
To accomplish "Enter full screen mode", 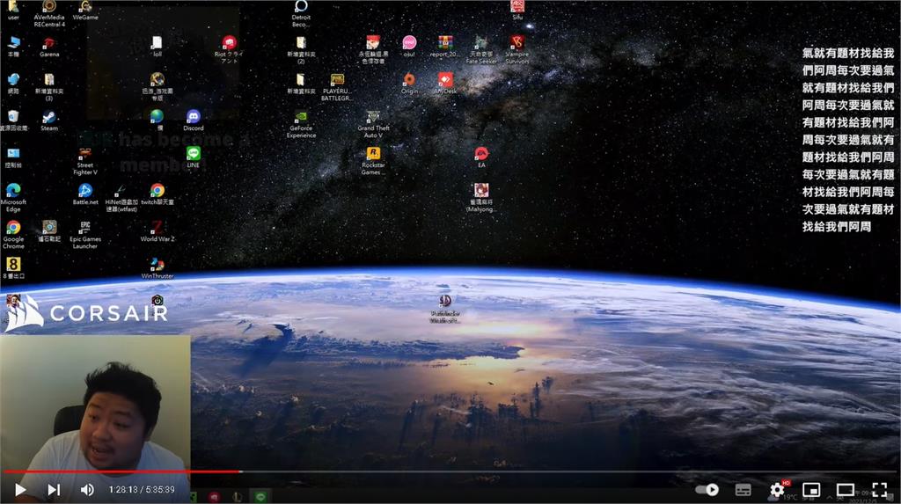I will (879, 490).
